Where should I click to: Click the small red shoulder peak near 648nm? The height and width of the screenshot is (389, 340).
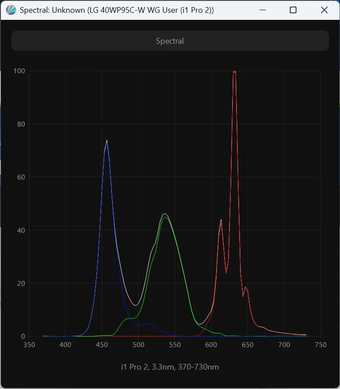pos(245,287)
